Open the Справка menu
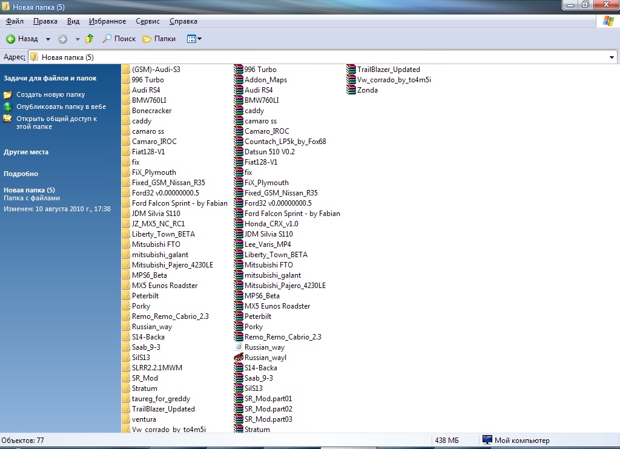 point(183,21)
